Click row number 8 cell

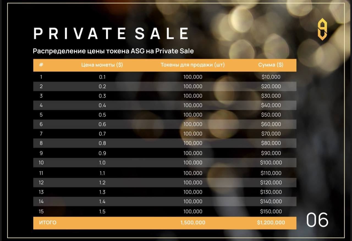(x=41, y=143)
